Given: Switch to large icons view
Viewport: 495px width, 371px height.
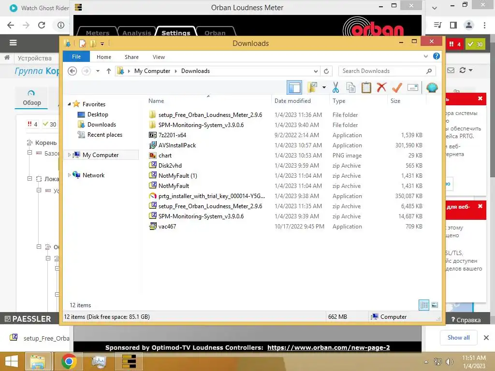Looking at the screenshot, I should pos(435,305).
